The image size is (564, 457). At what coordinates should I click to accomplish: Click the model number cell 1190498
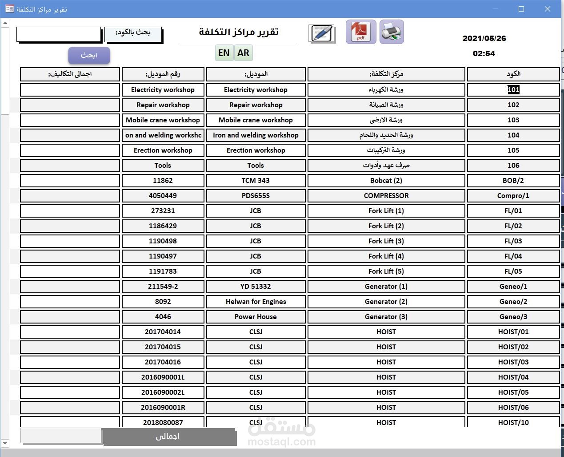(x=163, y=241)
